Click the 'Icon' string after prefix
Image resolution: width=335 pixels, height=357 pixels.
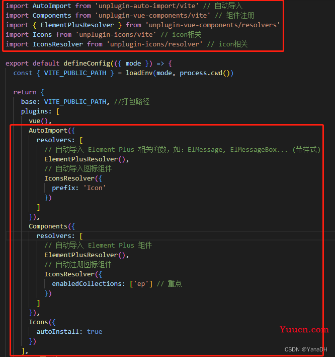(95, 188)
